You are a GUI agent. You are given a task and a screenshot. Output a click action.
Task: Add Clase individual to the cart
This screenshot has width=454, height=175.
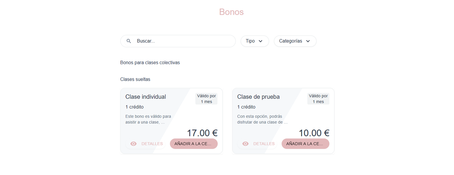click(194, 144)
